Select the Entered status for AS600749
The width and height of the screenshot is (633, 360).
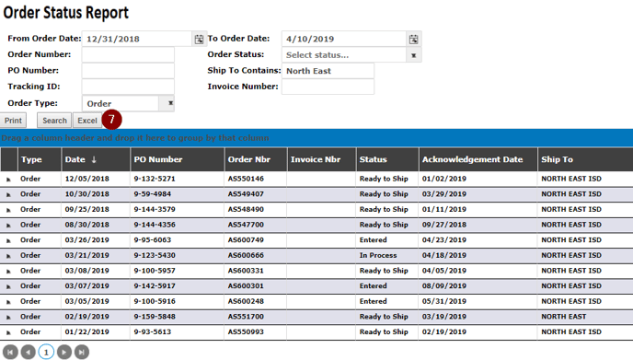click(387, 240)
